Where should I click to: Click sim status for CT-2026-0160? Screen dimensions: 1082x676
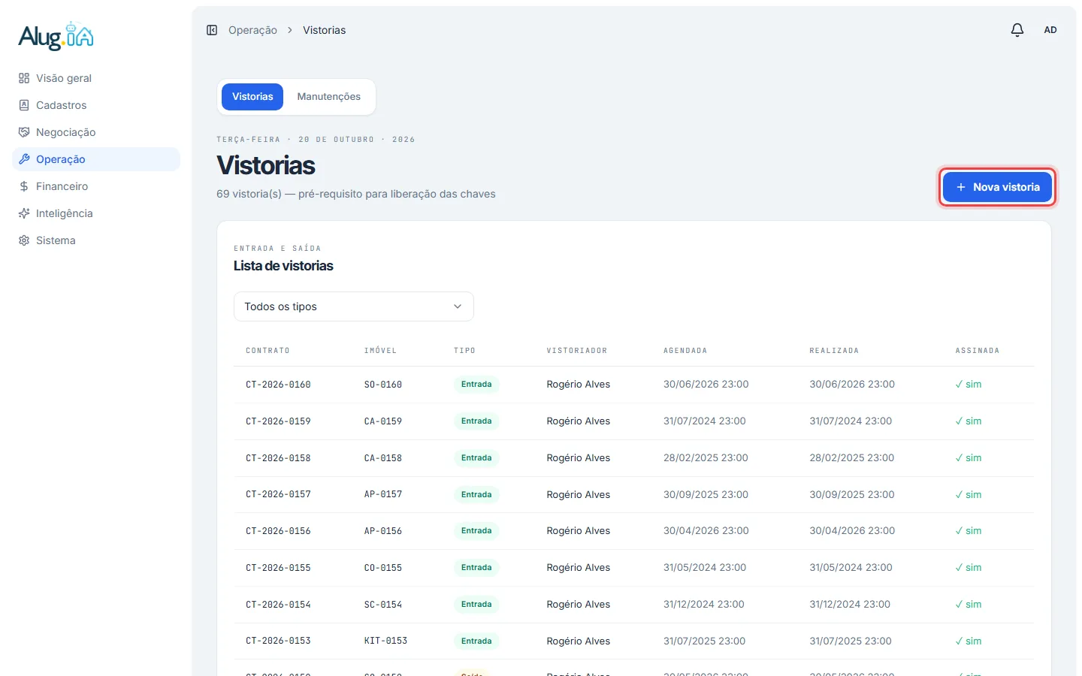969,385
